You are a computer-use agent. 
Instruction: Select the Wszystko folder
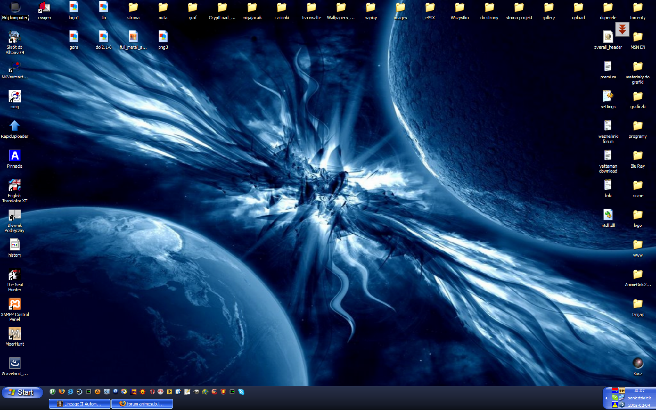pyautogui.click(x=460, y=11)
